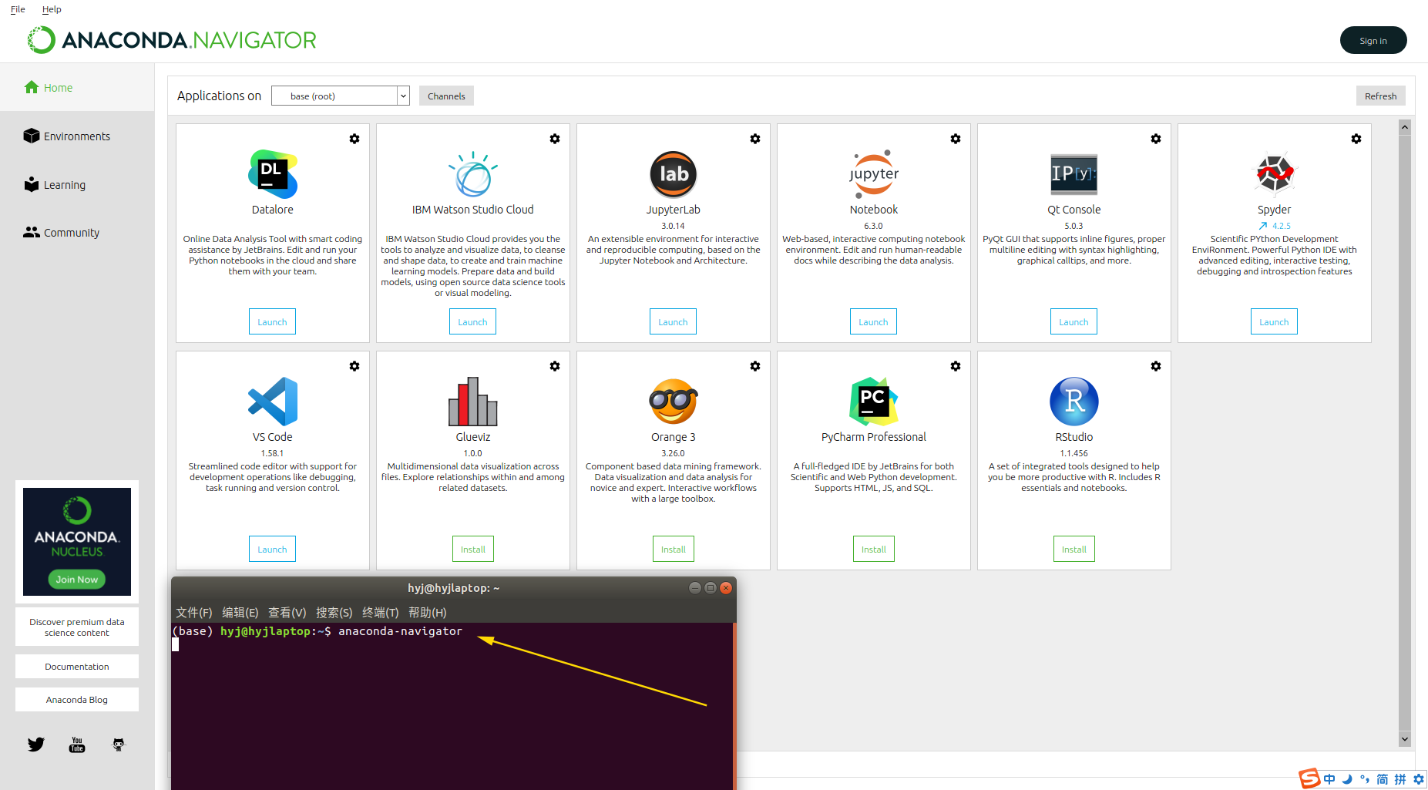The image size is (1428, 790).
Task: Open terminal 编辑(E) menu
Action: pyautogui.click(x=240, y=613)
